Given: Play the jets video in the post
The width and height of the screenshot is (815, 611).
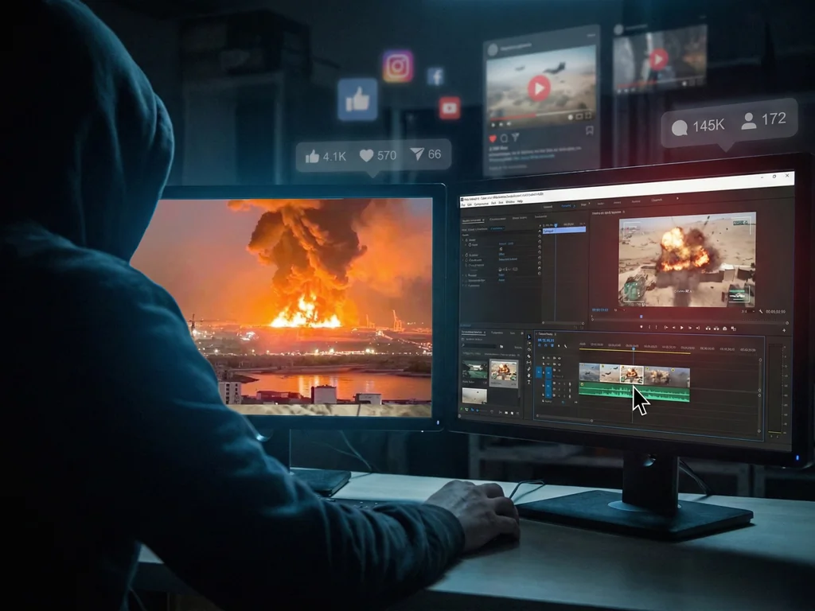Looking at the screenshot, I should click(x=539, y=88).
